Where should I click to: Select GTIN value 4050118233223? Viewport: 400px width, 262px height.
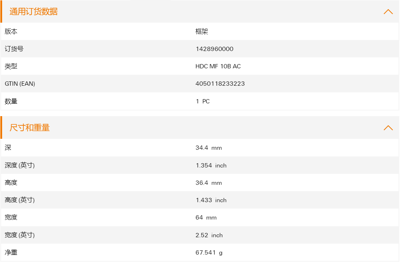[220, 84]
